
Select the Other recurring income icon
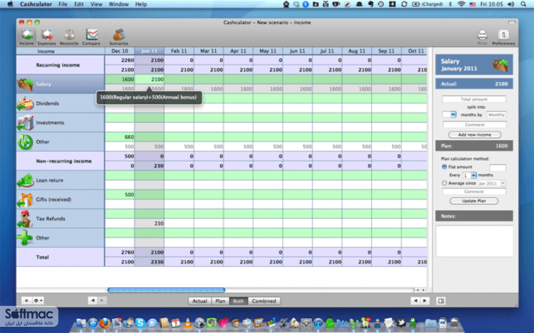point(25,142)
